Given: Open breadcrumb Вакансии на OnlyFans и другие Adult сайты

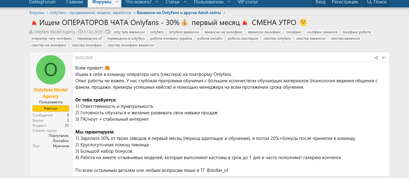Looking at the screenshot, I should click(x=179, y=13).
